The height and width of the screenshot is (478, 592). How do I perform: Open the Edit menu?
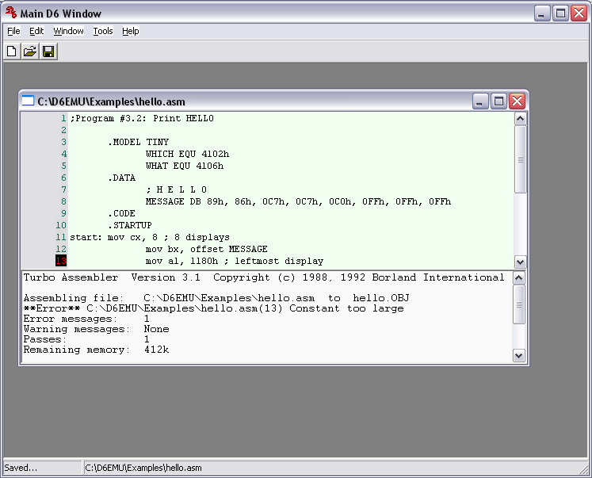(36, 31)
